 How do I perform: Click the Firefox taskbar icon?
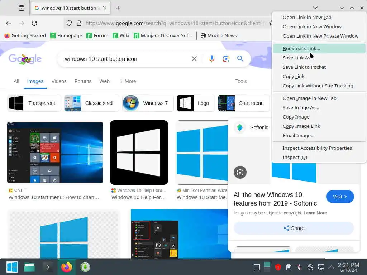click(66, 267)
